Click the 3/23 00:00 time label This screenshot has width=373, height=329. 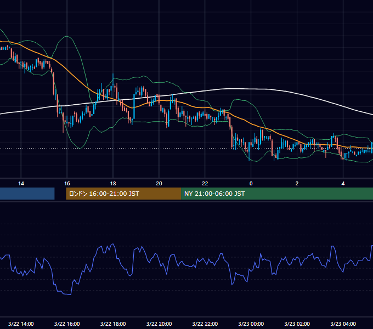point(251,324)
